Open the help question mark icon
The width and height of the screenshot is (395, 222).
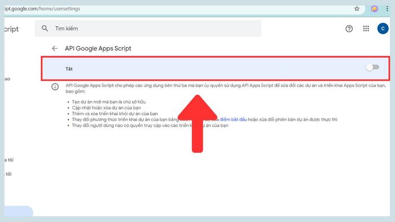pos(349,29)
